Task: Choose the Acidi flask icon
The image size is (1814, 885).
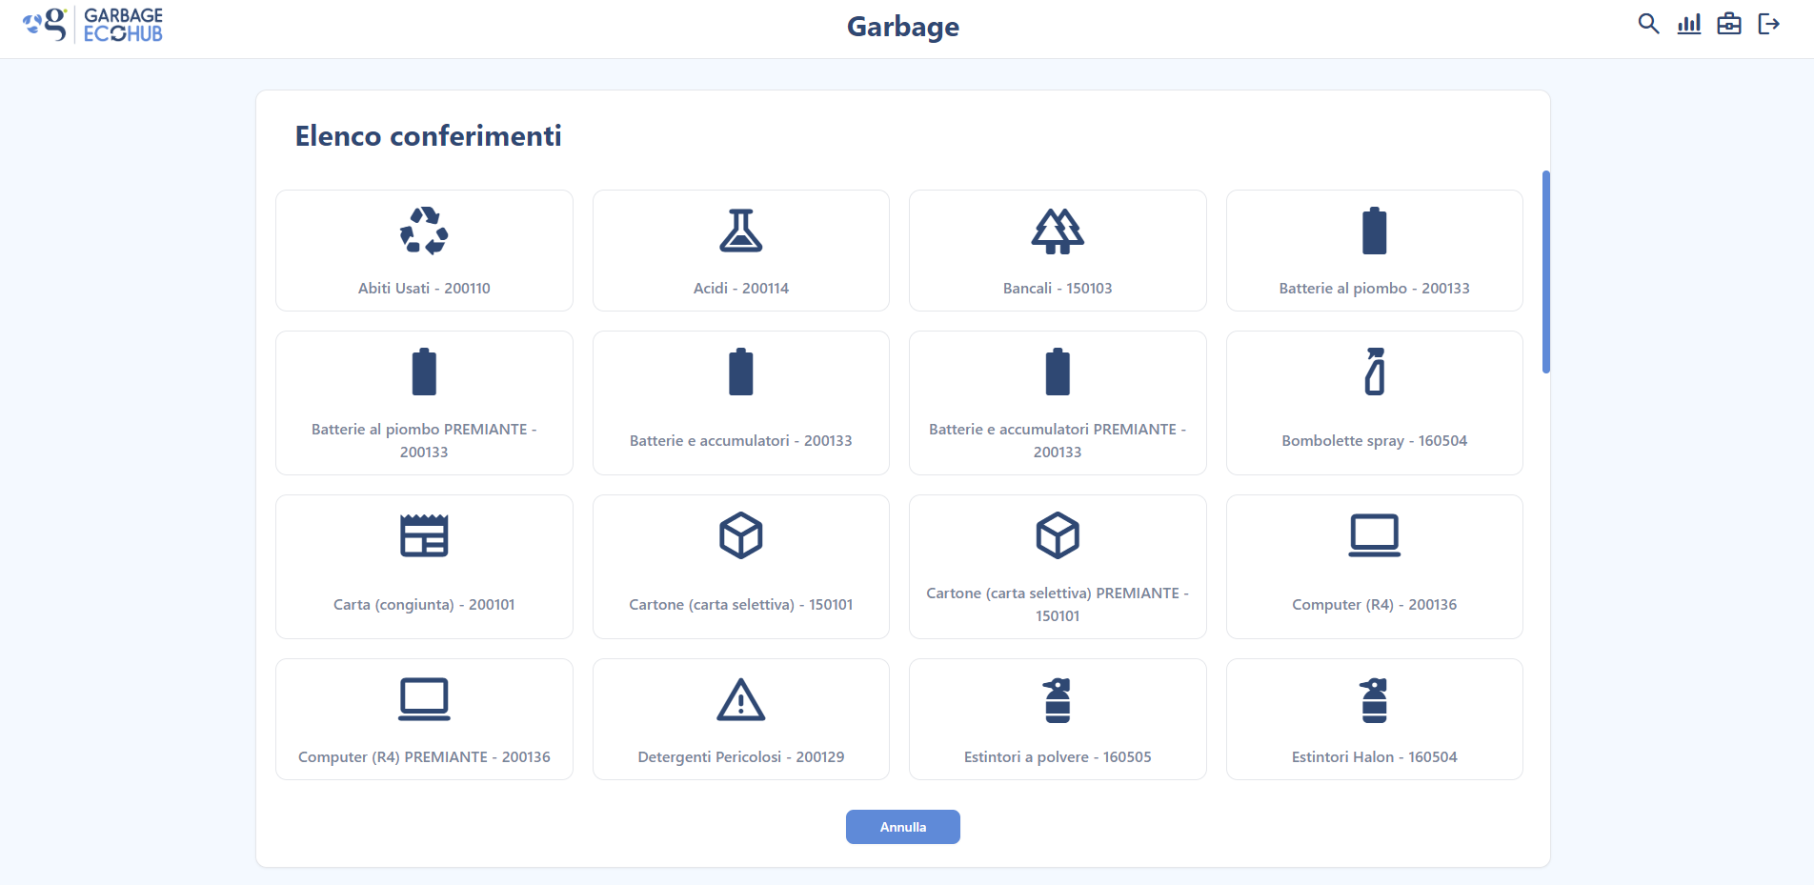Action: click(x=741, y=231)
